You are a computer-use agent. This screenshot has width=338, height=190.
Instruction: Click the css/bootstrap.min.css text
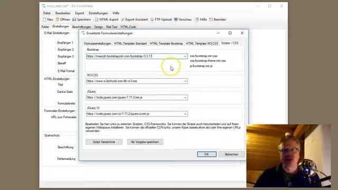(203, 56)
